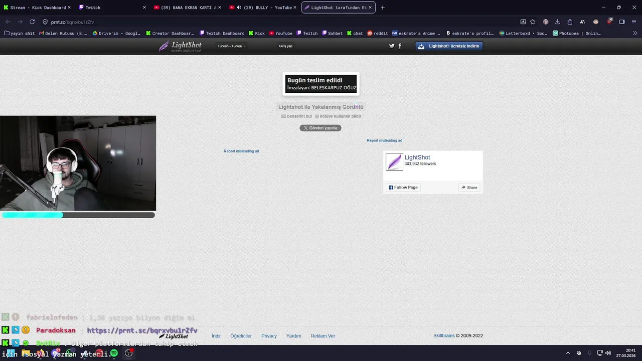The width and height of the screenshot is (642, 361).
Task: Open the volume icon in system tray
Action: click(608, 353)
